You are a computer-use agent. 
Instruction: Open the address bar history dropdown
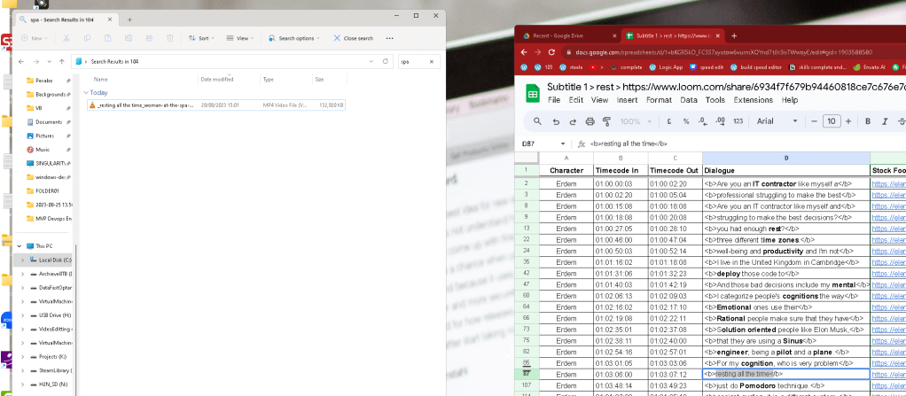pyautogui.click(x=371, y=61)
